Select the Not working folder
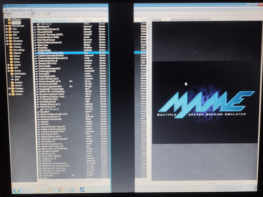 pyautogui.click(x=19, y=50)
